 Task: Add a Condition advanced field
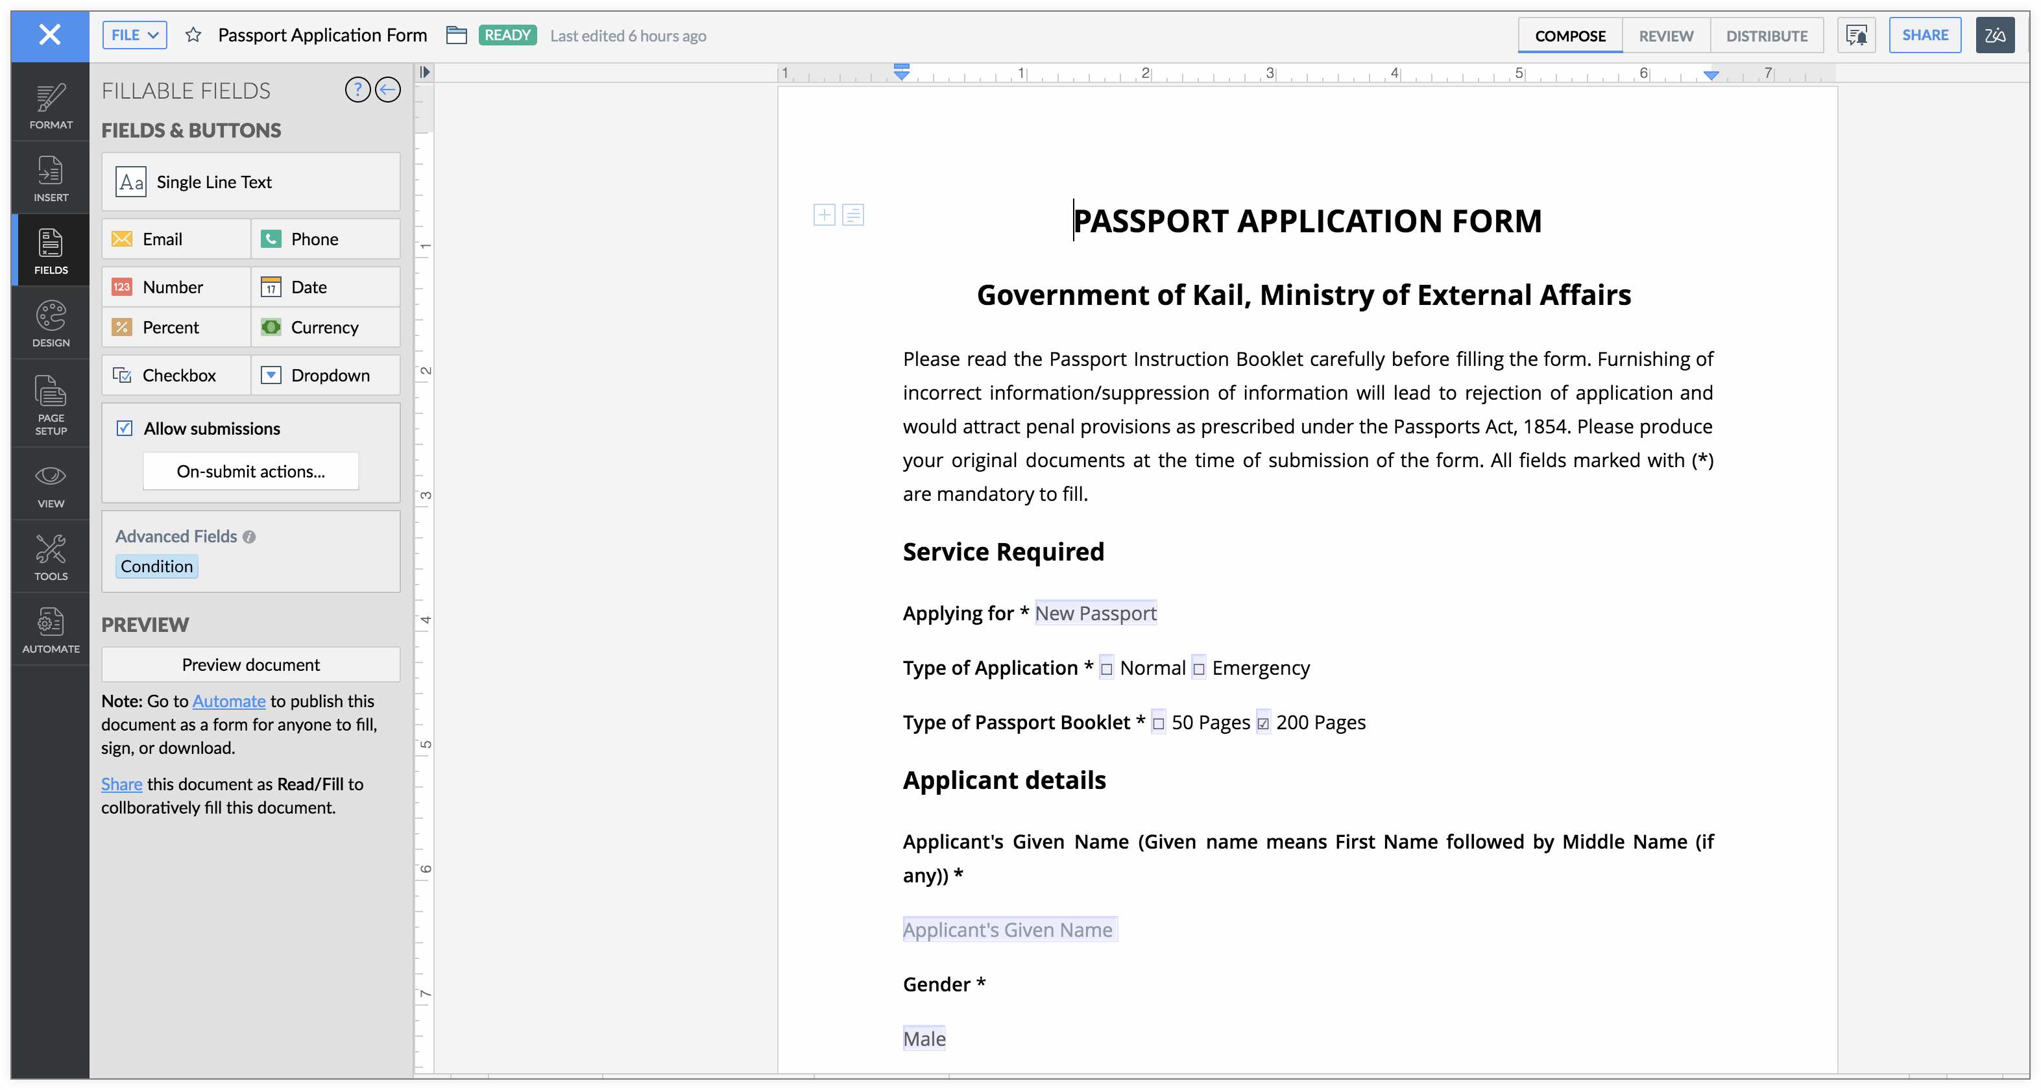click(156, 566)
